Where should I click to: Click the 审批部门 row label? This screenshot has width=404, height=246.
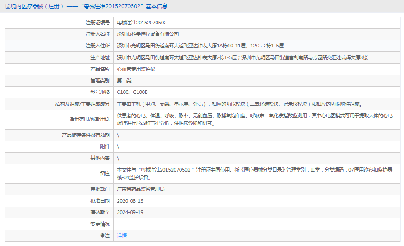click(x=100, y=189)
